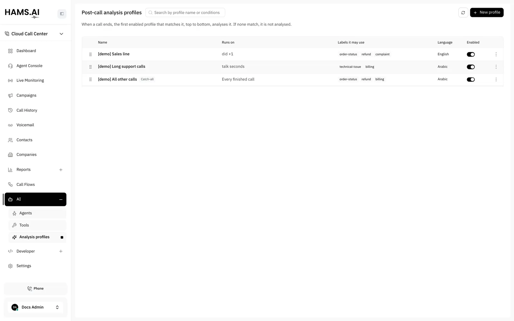Click the Catch-all badge
This screenshot has height=321, width=514.
pyautogui.click(x=147, y=79)
